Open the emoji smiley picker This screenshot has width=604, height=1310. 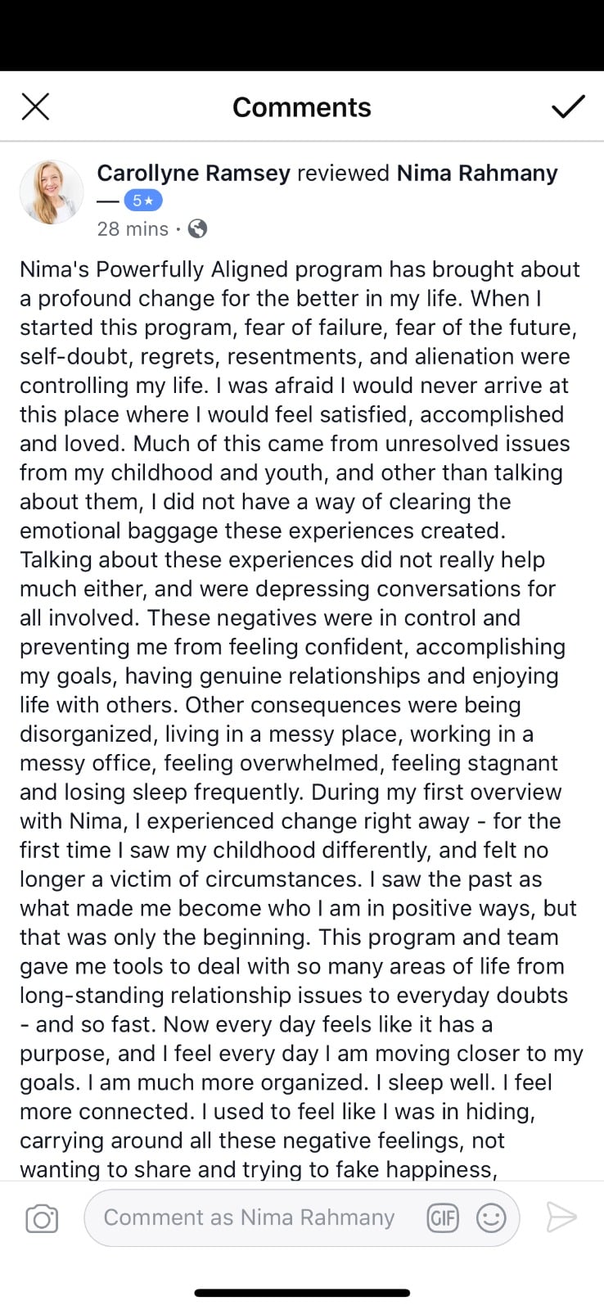click(491, 1218)
